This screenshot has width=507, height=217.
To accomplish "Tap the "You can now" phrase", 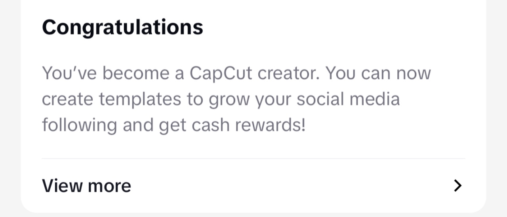I will 378,73.
